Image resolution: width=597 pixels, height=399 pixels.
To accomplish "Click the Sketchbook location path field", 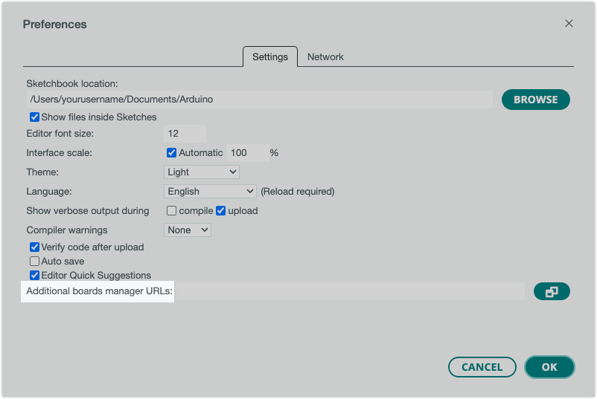I will coord(259,100).
